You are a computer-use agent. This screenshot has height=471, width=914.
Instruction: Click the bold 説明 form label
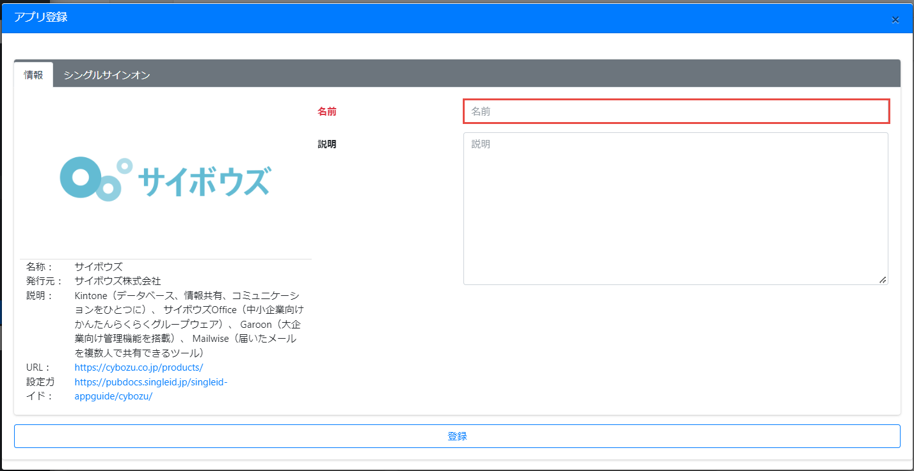point(326,144)
